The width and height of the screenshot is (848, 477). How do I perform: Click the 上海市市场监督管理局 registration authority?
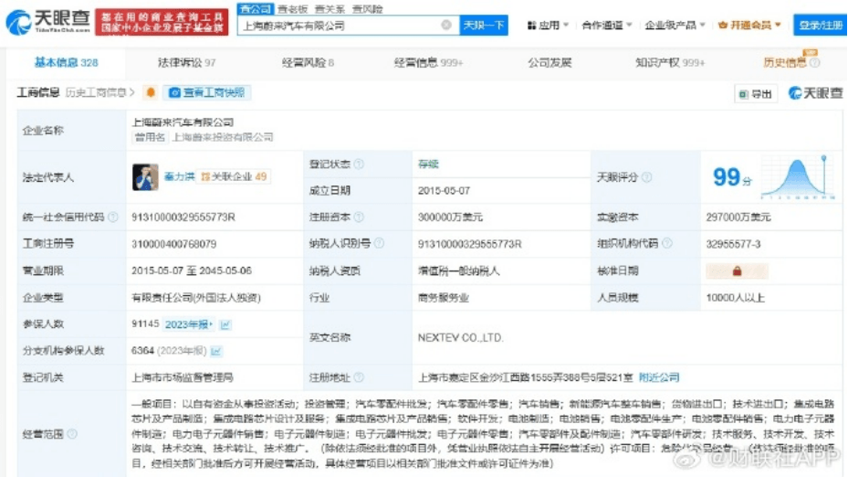pyautogui.click(x=183, y=377)
